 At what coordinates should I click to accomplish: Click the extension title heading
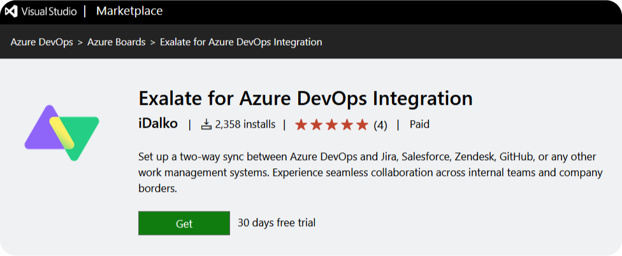[305, 98]
